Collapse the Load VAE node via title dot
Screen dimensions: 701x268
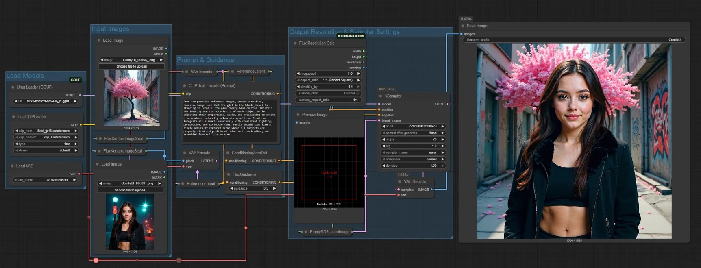[x=12, y=166]
